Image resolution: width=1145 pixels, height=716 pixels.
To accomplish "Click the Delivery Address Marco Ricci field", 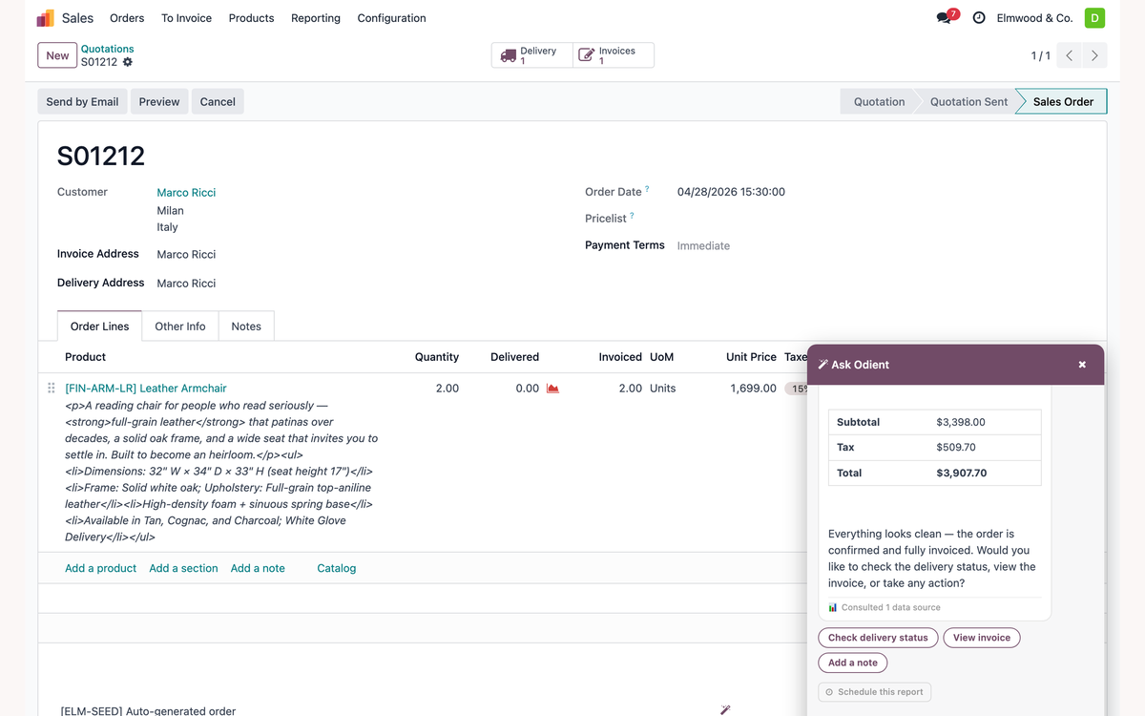I will (186, 284).
